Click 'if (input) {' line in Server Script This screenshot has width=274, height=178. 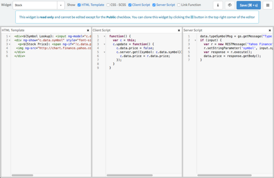click(x=211, y=40)
